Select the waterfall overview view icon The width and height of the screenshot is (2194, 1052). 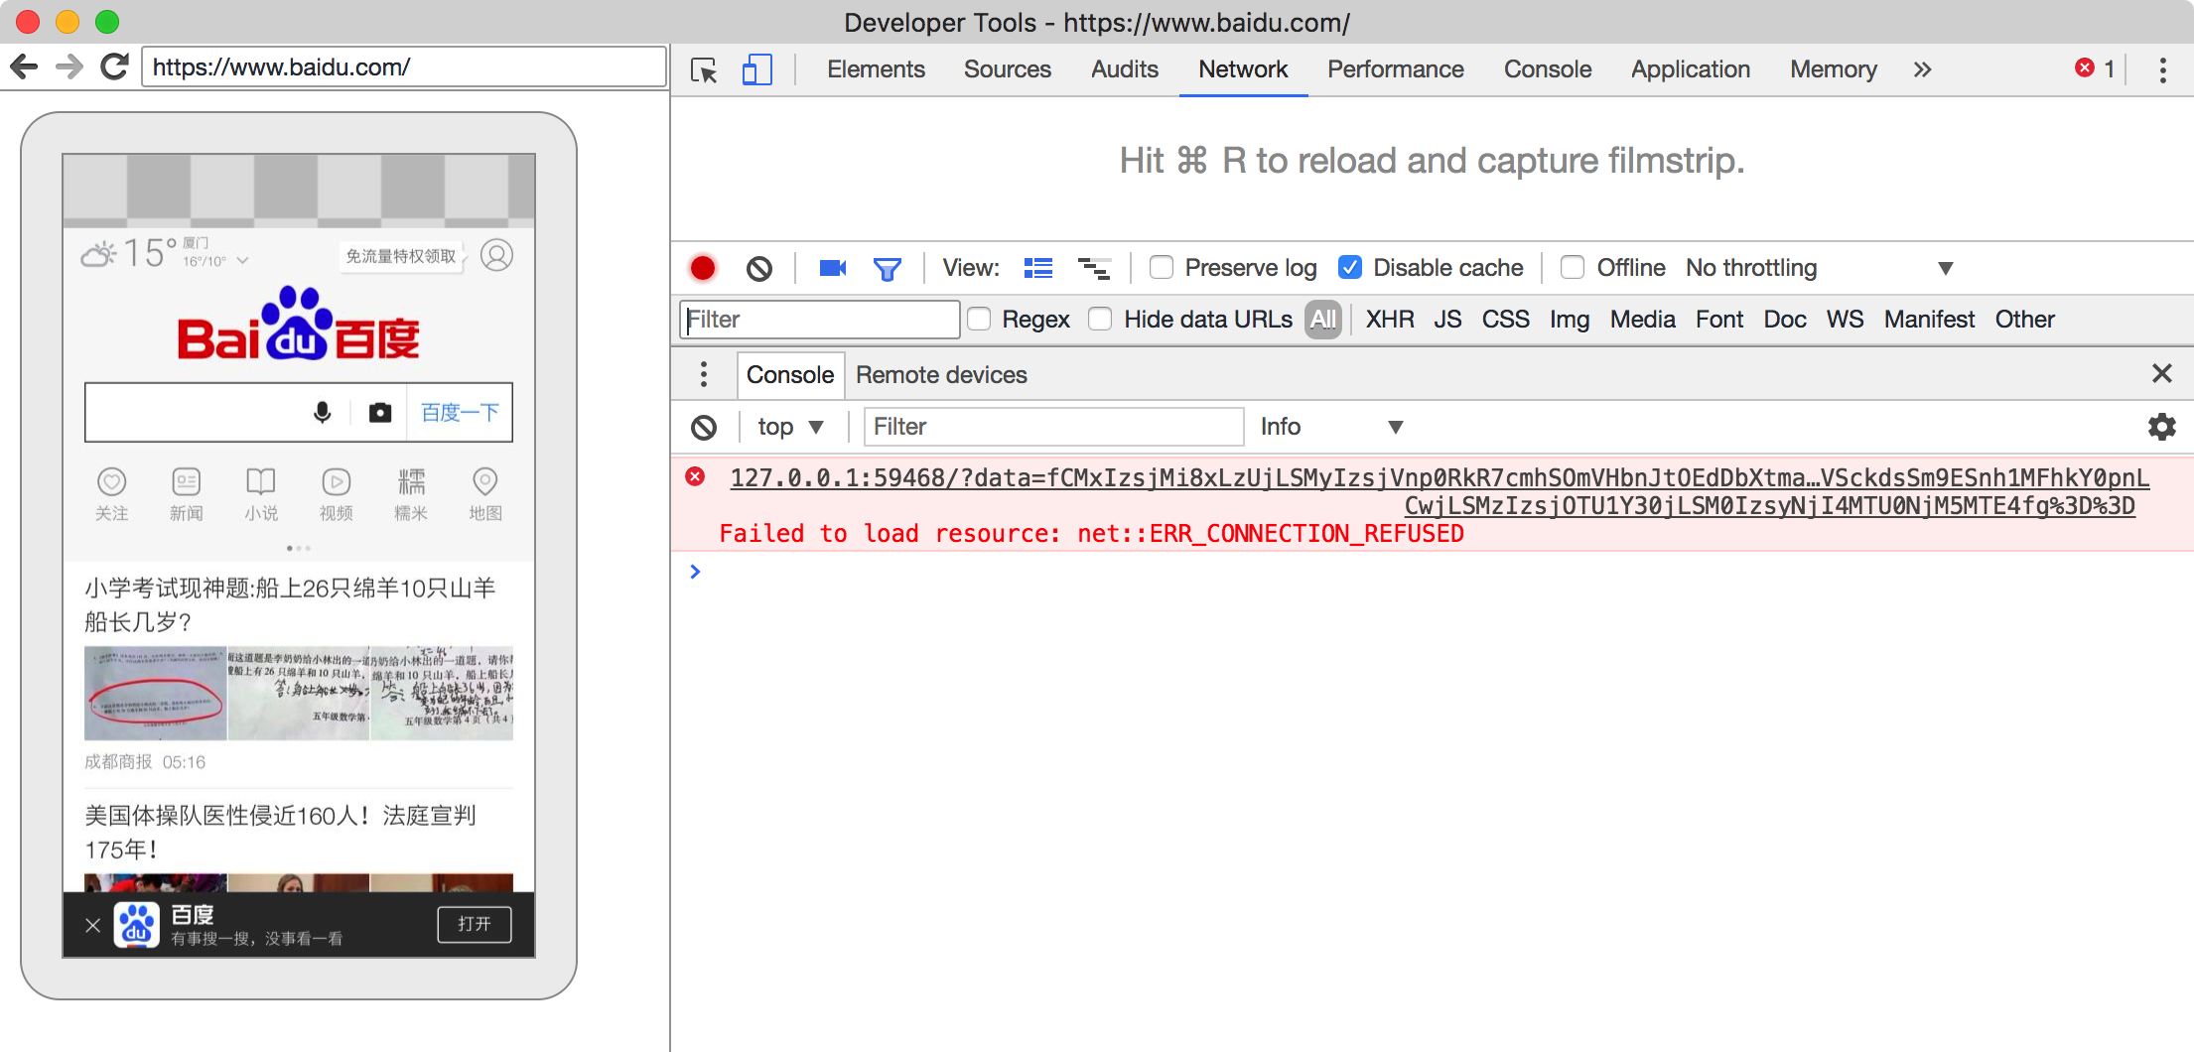1094,268
